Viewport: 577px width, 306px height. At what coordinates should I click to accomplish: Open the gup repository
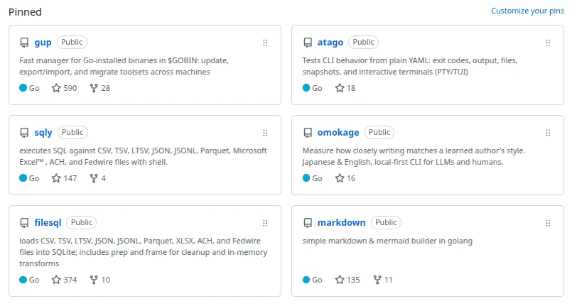43,43
